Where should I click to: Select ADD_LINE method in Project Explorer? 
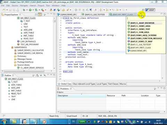(x=28, y=30)
